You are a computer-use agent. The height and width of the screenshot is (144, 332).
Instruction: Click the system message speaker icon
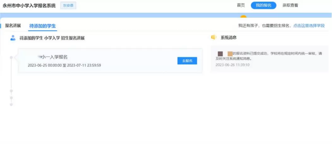tap(214, 38)
